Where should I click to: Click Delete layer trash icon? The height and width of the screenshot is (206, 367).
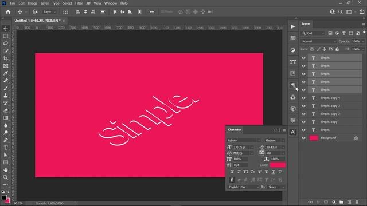[357, 202]
